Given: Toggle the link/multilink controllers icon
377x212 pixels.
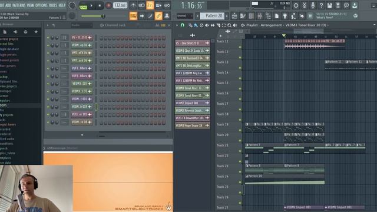Looking at the screenshot, I should click(158, 16).
